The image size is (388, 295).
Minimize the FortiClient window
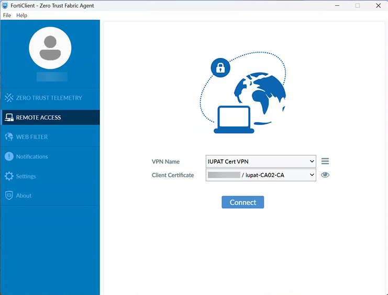pos(337,5)
